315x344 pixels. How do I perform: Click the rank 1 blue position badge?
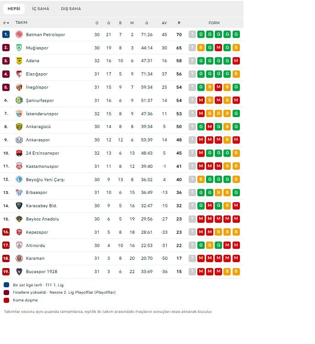tap(6, 34)
